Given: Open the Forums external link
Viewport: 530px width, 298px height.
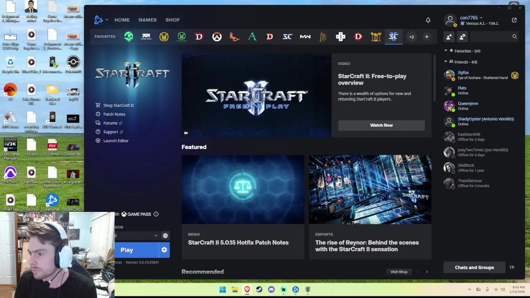Looking at the screenshot, I should tap(109, 123).
